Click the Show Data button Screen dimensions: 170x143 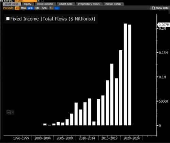click(x=160, y=8)
